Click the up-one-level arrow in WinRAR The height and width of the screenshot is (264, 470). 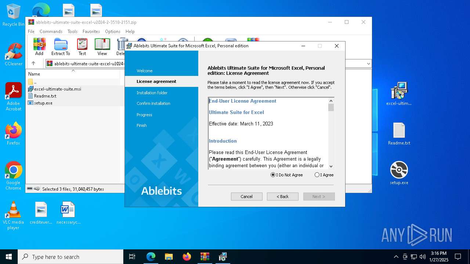tap(33, 63)
